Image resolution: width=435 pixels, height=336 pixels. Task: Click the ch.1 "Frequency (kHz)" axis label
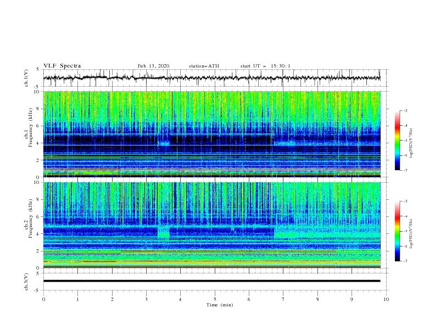coord(30,128)
